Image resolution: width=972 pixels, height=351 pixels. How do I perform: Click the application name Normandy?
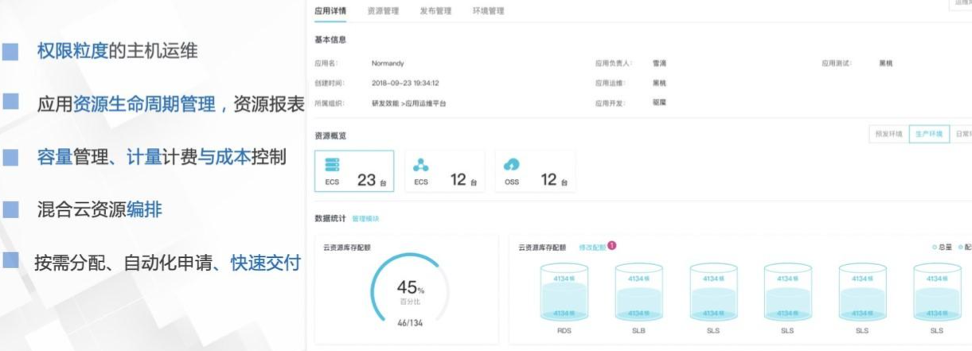click(388, 63)
